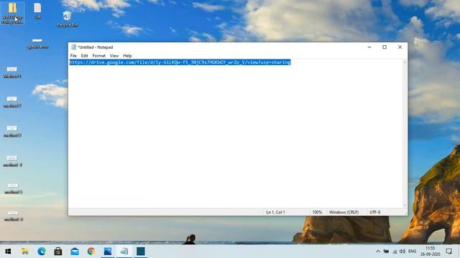Show hidden system tray icons
460x258 pixels.
click(x=378, y=252)
